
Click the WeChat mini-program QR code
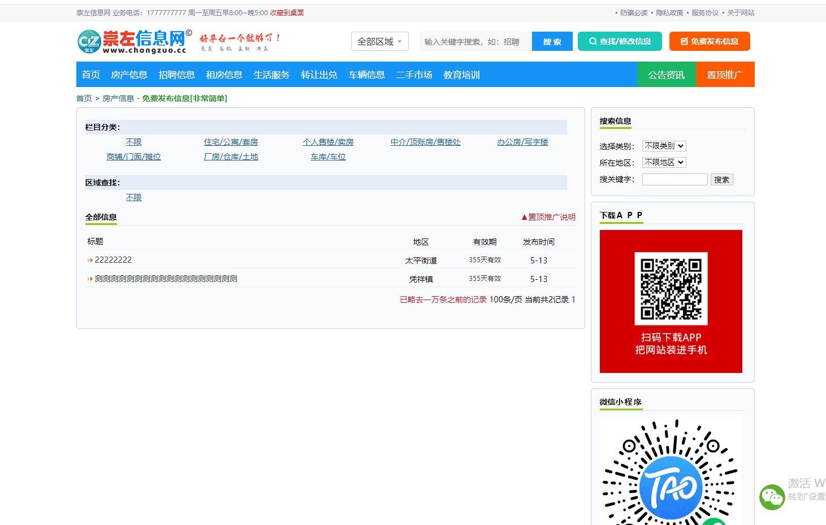[671, 471]
